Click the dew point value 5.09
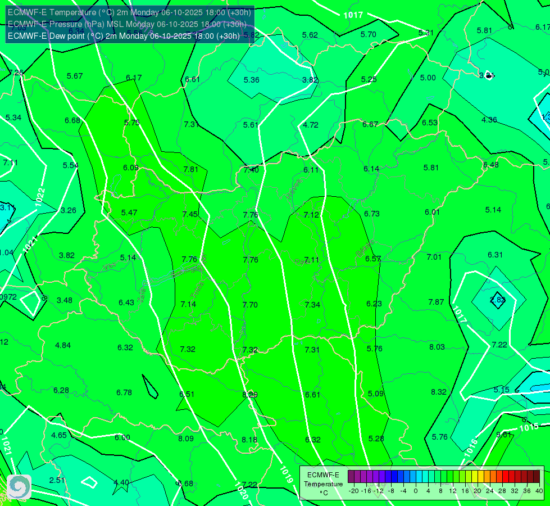This screenshot has width=550, height=506. pos(376,394)
